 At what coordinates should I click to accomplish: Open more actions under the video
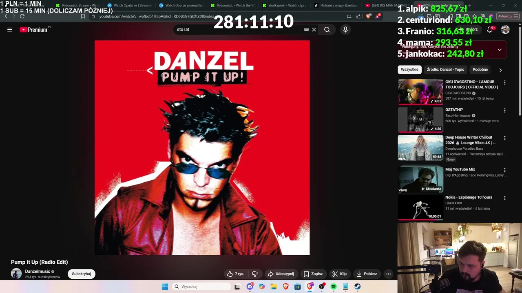(x=388, y=274)
